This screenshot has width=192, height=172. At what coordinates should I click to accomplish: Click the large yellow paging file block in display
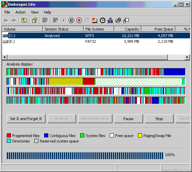point(66,81)
